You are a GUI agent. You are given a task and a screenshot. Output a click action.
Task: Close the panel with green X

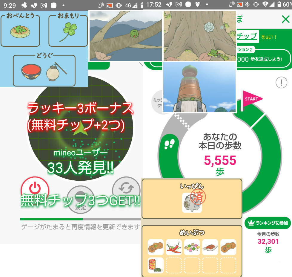(286, 19)
